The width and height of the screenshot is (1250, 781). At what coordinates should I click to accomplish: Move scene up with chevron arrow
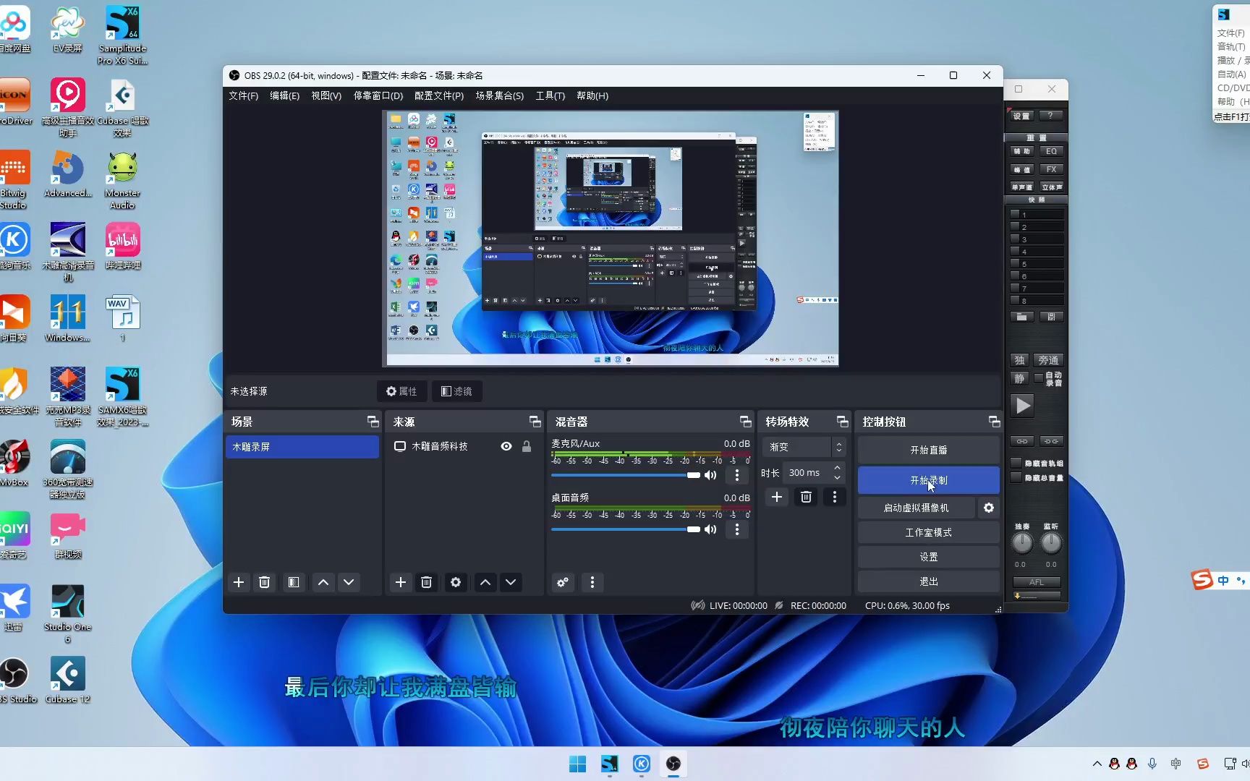(x=323, y=582)
